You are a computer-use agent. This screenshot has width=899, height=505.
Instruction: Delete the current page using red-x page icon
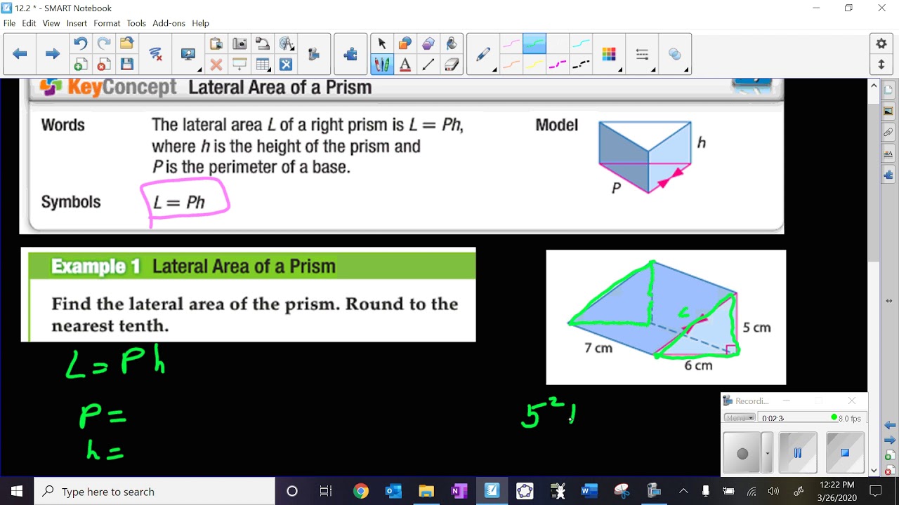104,65
